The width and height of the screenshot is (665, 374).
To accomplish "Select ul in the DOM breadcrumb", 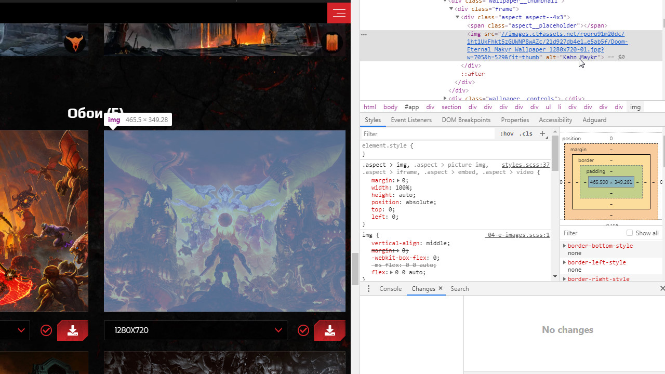I will coord(548,107).
